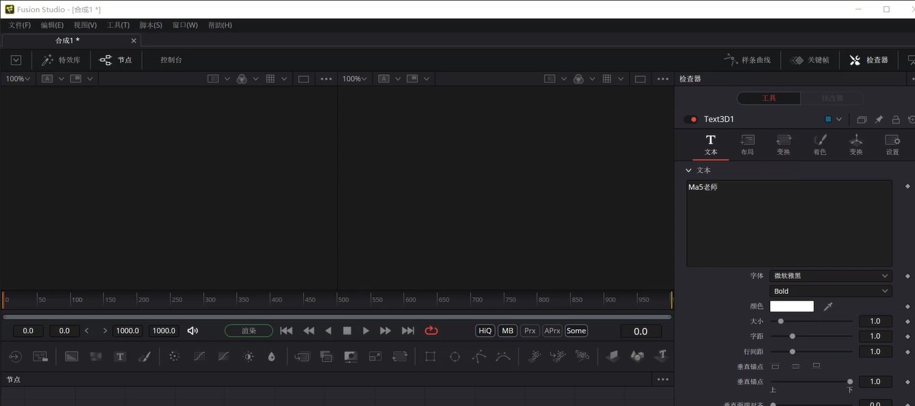Click the Text3D tool icon in the toolbar
This screenshot has height=406, width=915.
(x=661, y=356)
